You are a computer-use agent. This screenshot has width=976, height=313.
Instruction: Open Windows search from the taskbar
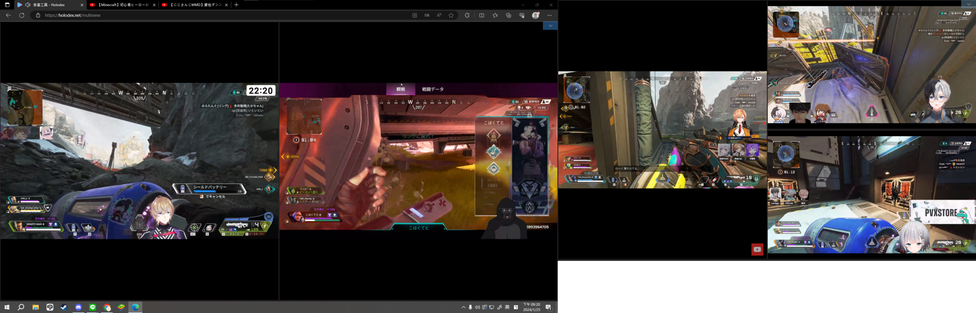pyautogui.click(x=21, y=307)
